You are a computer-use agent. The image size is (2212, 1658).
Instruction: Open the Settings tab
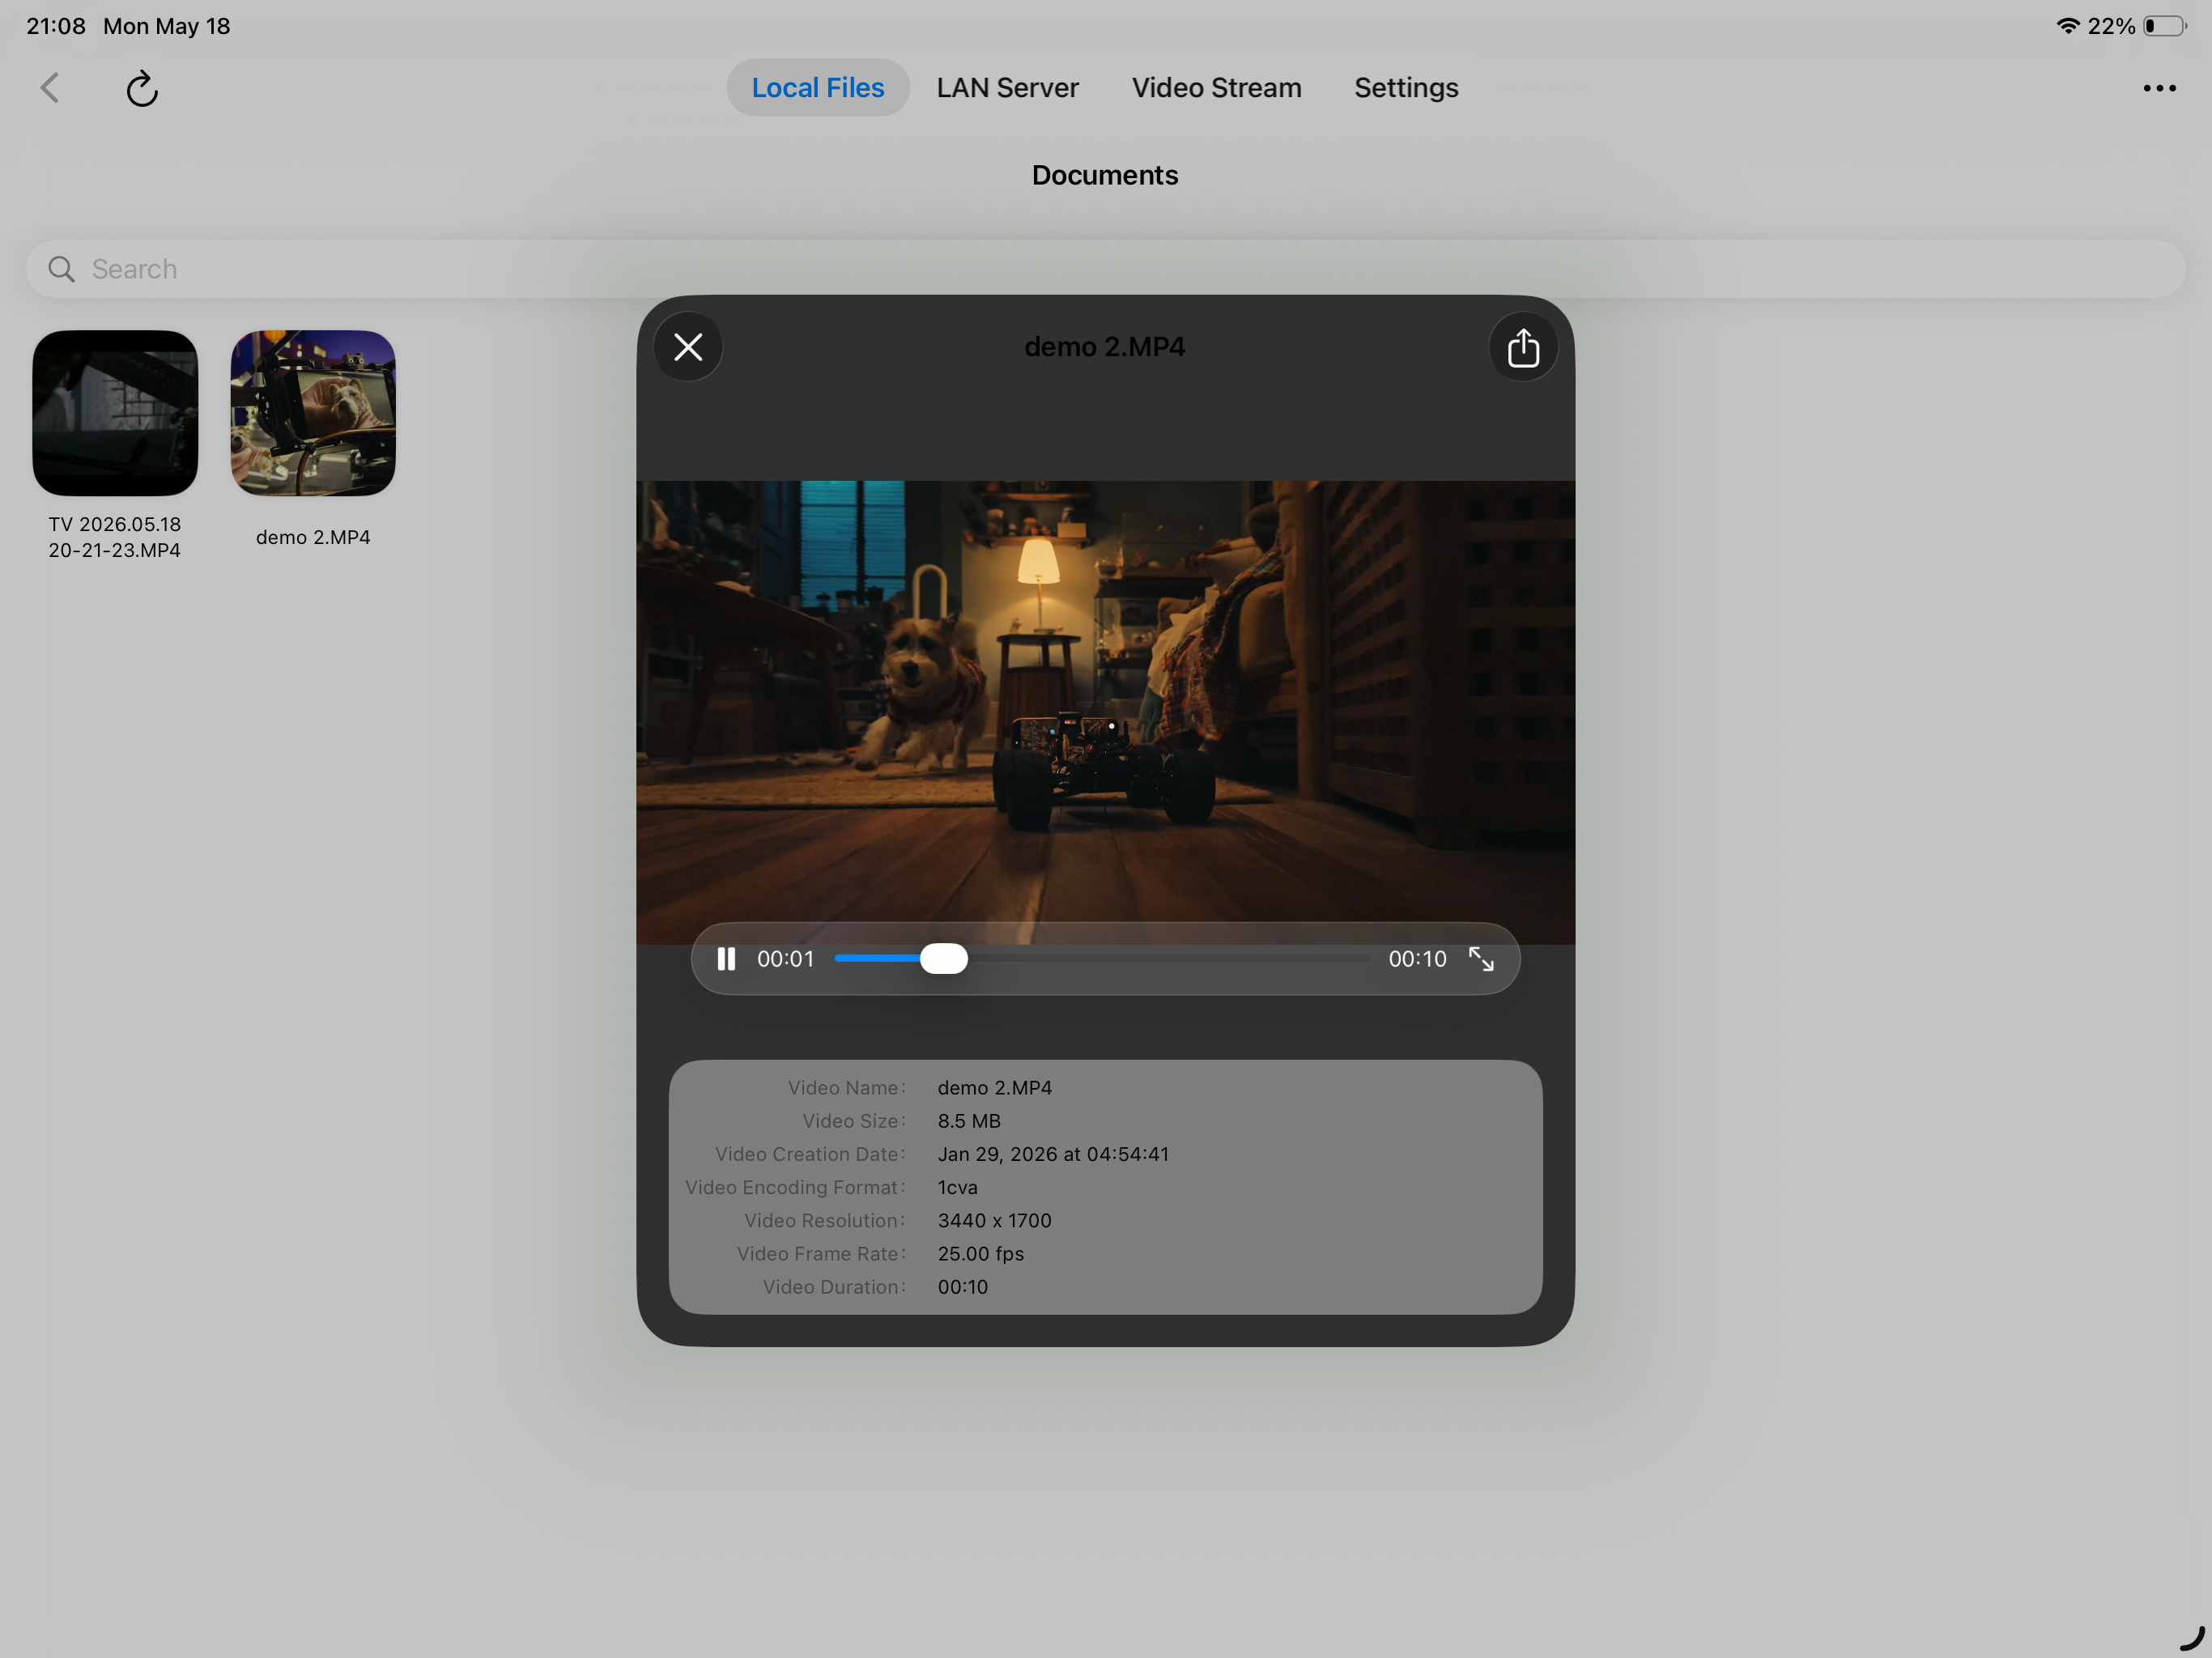1406,88
